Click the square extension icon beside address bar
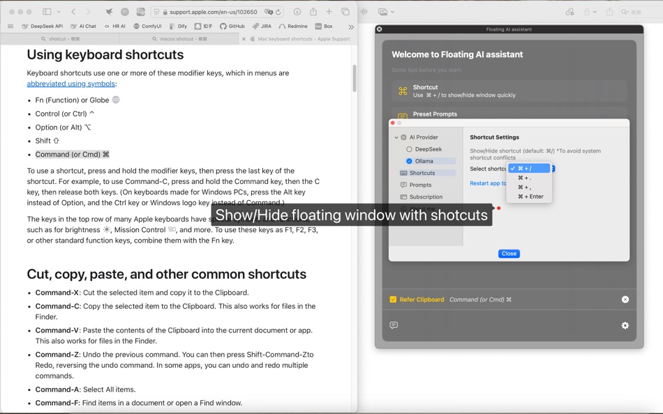This screenshot has width=663, height=414. point(140,12)
